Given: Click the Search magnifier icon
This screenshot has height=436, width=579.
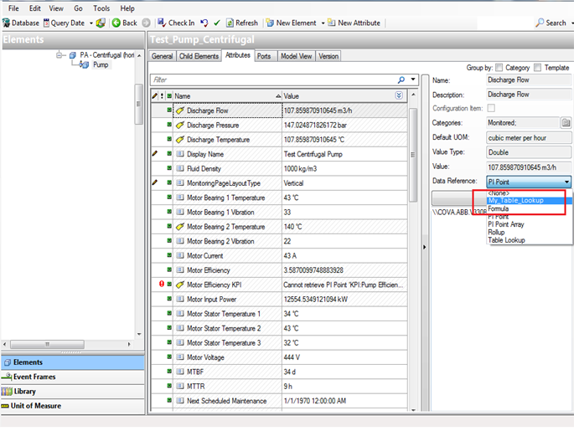Looking at the screenshot, I should coord(540,23).
